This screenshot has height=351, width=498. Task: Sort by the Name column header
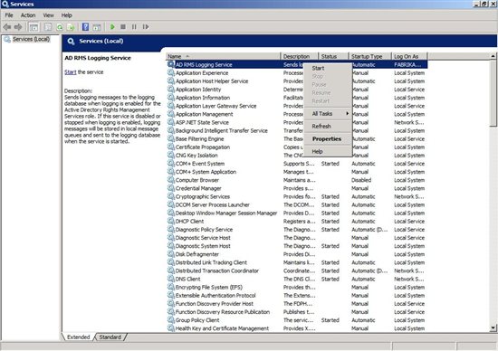coord(224,56)
